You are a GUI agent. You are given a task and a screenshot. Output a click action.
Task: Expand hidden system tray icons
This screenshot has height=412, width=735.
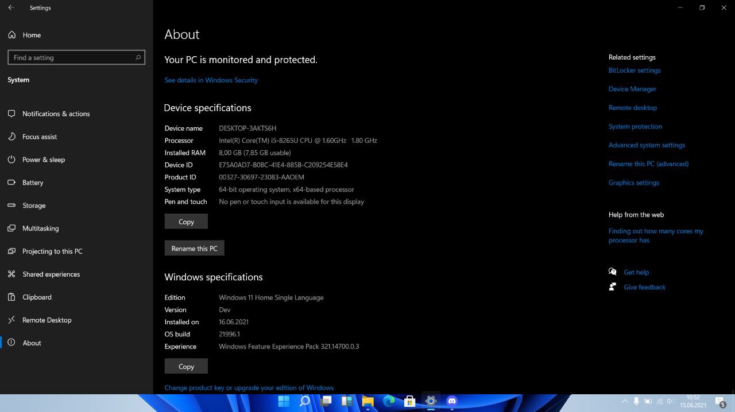(x=625, y=401)
